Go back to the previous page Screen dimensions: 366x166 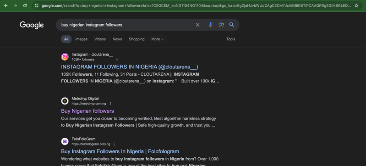(6, 5)
